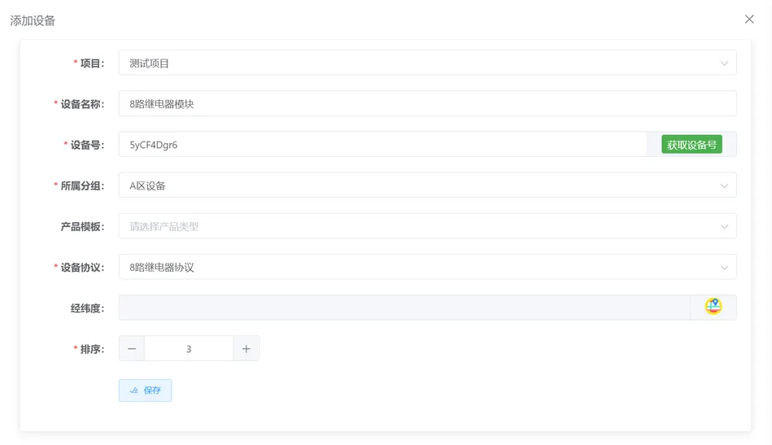Open the 所属分组 dropdown showing A区设备
This screenshot has height=445, width=772.
(427, 185)
